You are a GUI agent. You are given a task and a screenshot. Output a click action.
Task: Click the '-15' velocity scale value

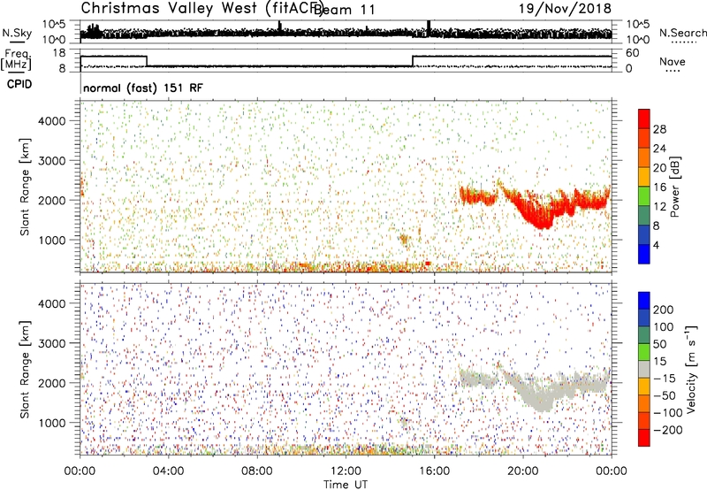click(x=664, y=379)
